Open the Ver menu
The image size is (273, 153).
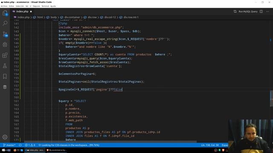(27, 6)
